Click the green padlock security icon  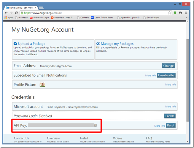[x=22, y=13]
